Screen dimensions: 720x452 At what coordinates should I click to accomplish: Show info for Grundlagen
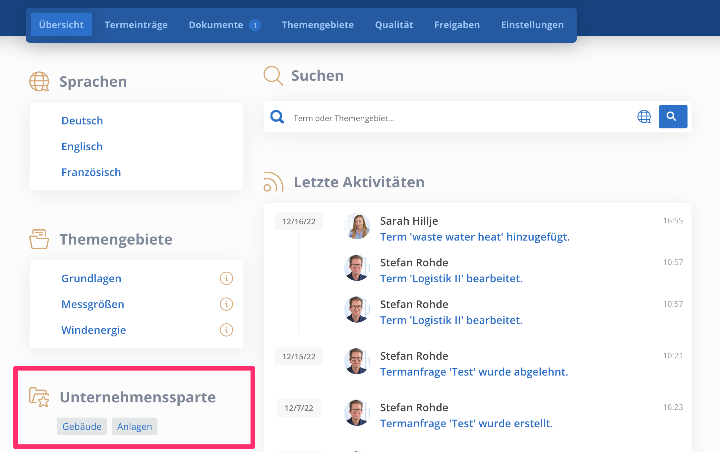click(226, 278)
